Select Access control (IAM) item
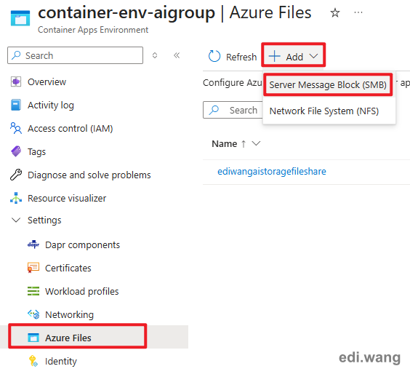Image resolution: width=410 pixels, height=374 pixels. (70, 128)
